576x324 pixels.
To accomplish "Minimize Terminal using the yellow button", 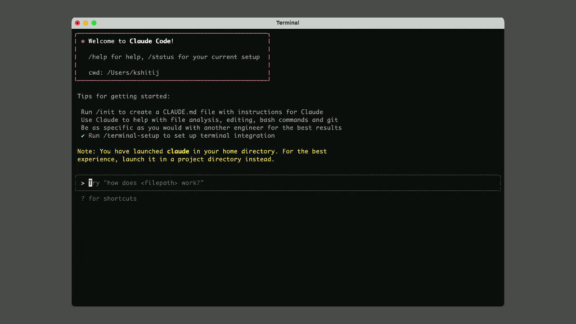I will 85,23.
